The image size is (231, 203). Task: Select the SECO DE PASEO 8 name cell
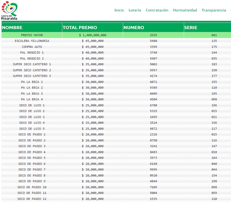(x=32, y=175)
